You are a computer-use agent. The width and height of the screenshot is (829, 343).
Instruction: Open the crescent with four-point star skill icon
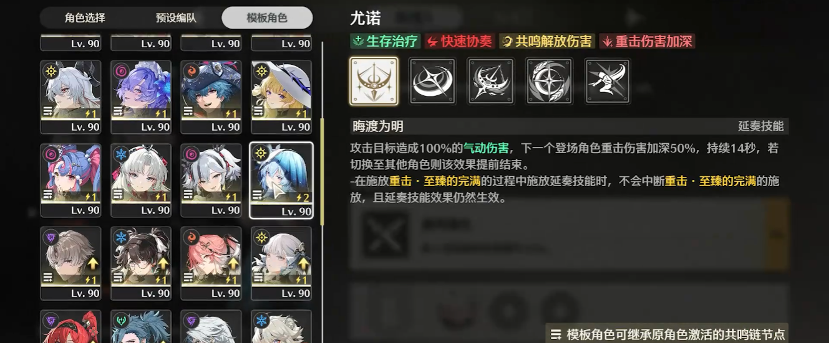coord(432,81)
